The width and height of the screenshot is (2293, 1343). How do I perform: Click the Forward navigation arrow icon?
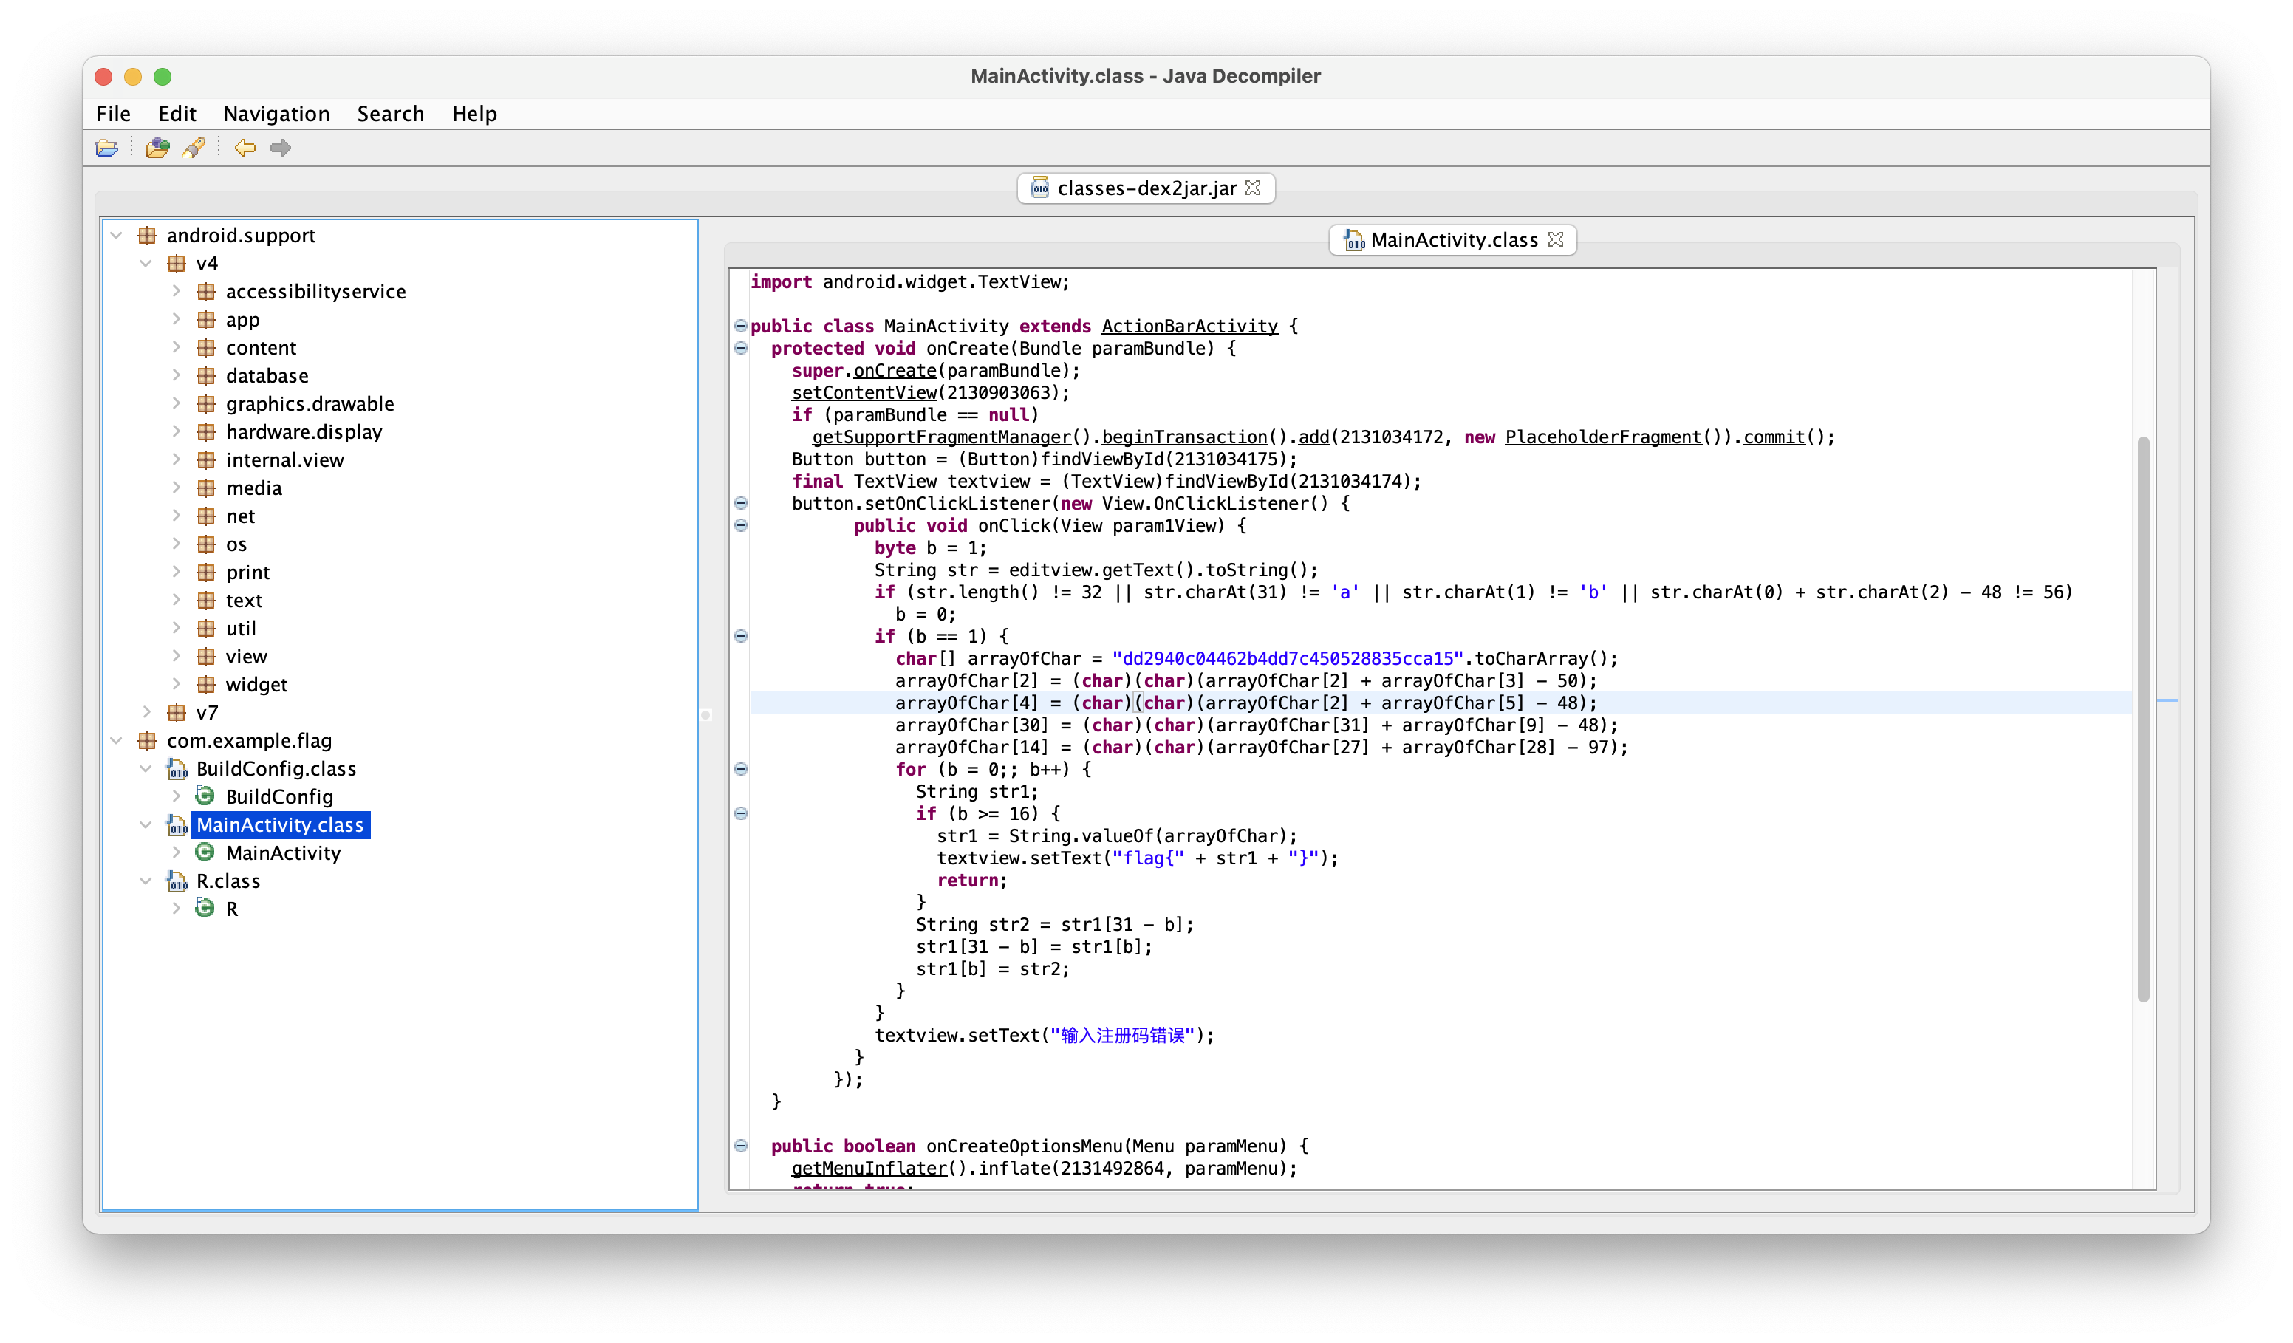(280, 148)
